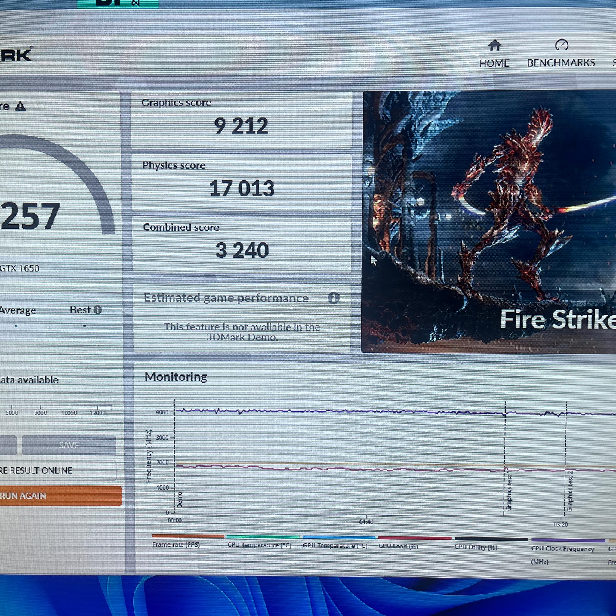Click the GTX 1650 GPU name
This screenshot has height=616, width=616.
coord(20,268)
